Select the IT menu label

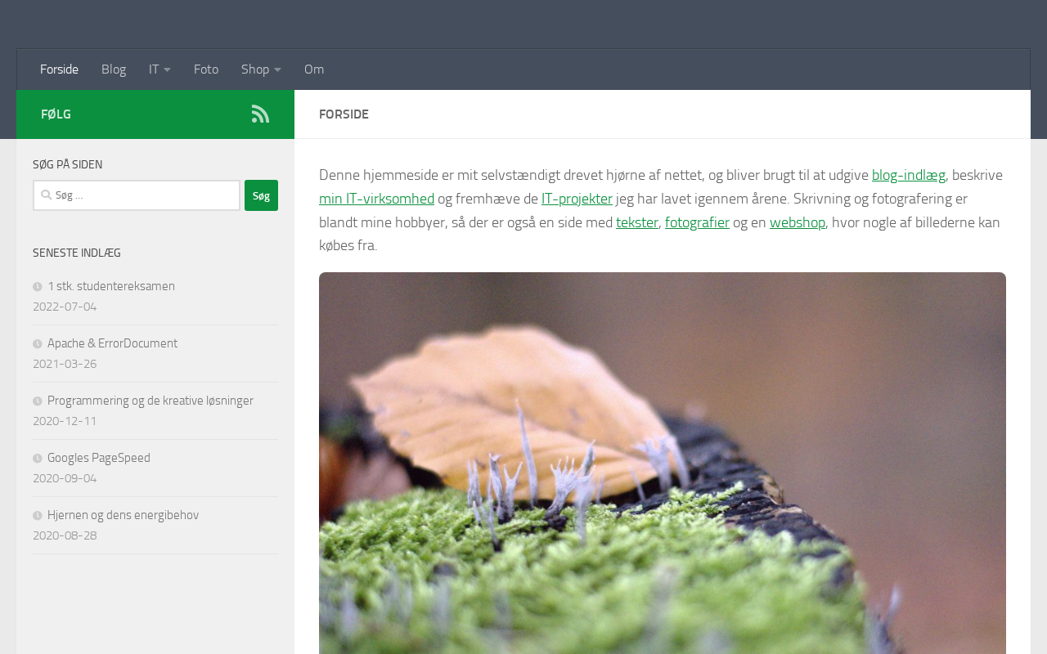point(154,69)
